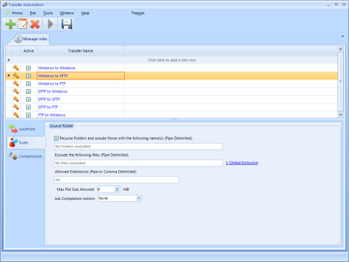Select the SFTP to SFTP transfer name
This screenshot has height=262, width=349.
point(48,100)
